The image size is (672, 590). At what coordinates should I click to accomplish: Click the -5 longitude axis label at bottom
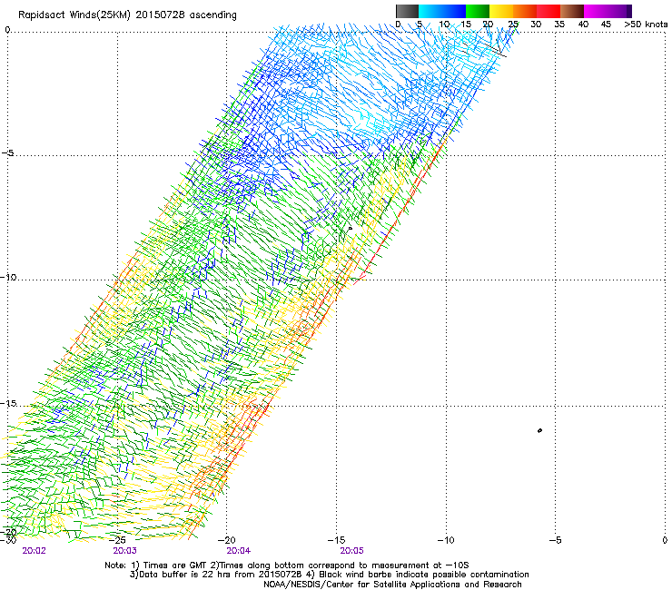556,540
